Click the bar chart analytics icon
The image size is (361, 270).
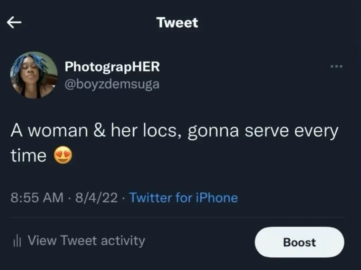point(17,241)
